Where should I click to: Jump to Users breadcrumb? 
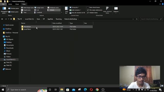(x=38, y=19)
